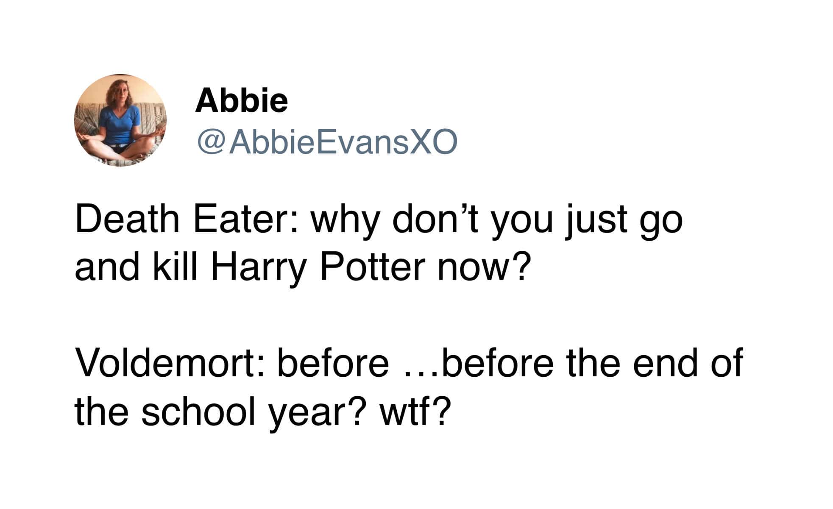Click the @AbbieEvansXO handle
The width and height of the screenshot is (833, 509).
327,142
